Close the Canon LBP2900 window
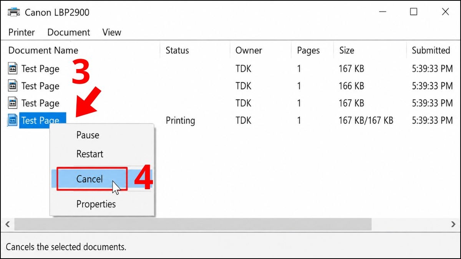 coord(445,12)
